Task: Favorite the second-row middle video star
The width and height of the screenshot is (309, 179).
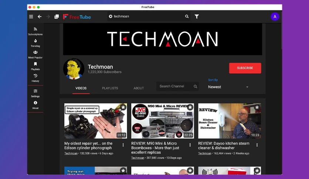Action: pos(190,170)
